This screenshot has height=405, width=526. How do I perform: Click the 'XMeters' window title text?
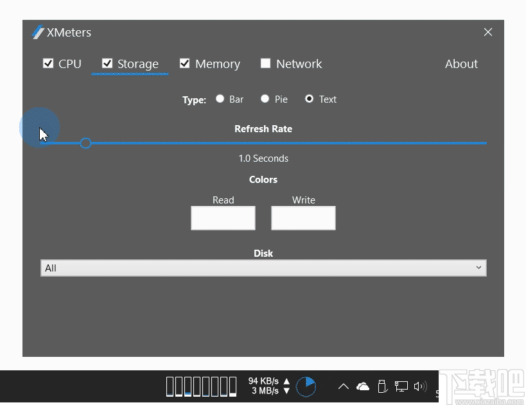(69, 33)
